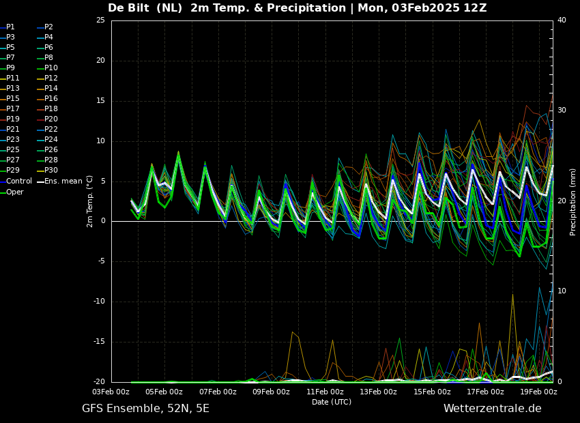The image size is (580, 423).
Task: Click the Control legend entry
Action: click(x=18, y=181)
